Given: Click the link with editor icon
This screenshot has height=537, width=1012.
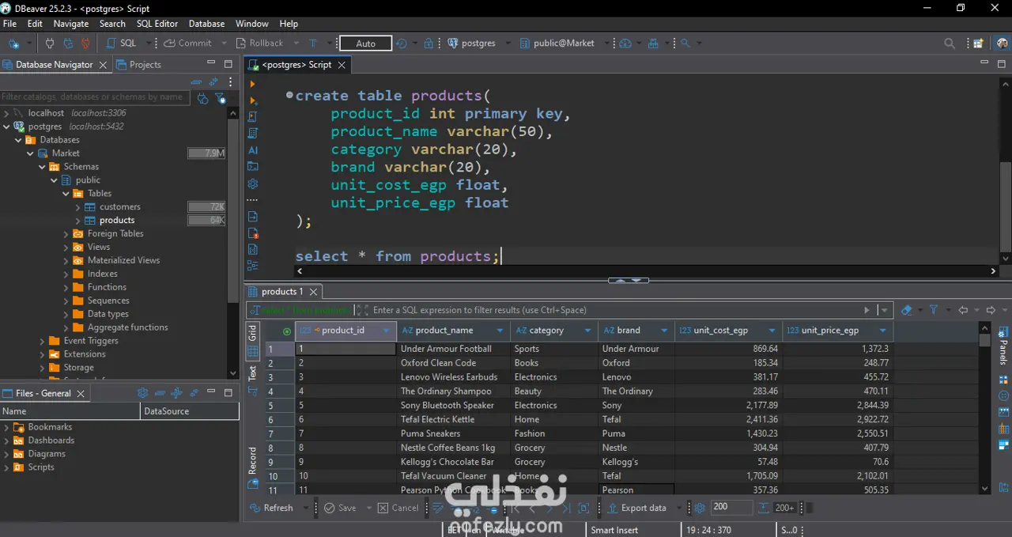Looking at the screenshot, I should tap(214, 82).
